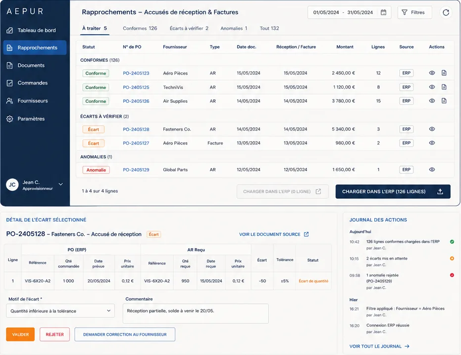The height and width of the screenshot is (355, 461).
Task: Open PO-2405125 link
Action: click(x=136, y=87)
